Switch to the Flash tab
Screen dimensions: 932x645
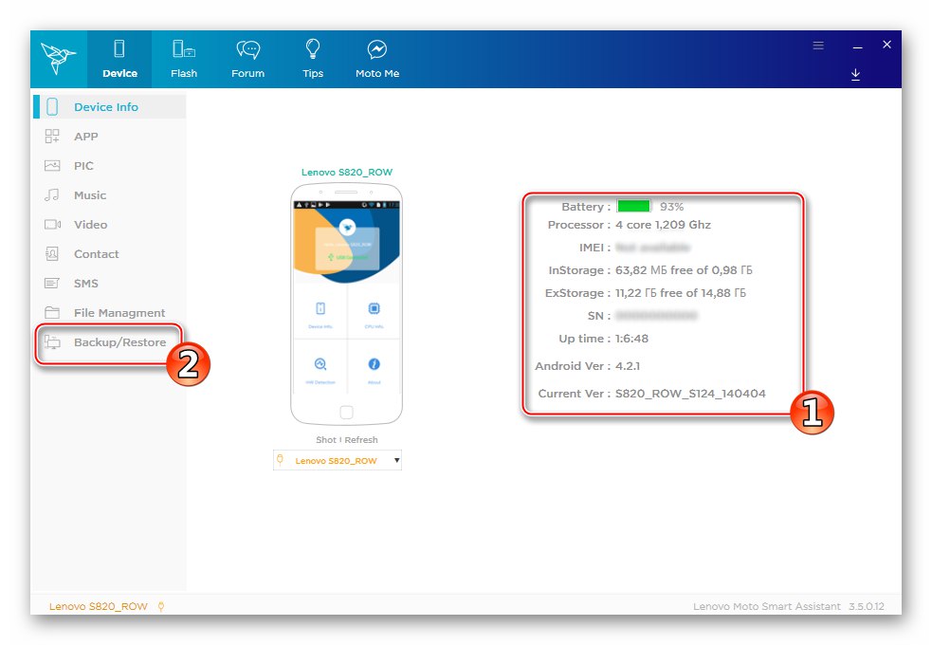click(183, 57)
